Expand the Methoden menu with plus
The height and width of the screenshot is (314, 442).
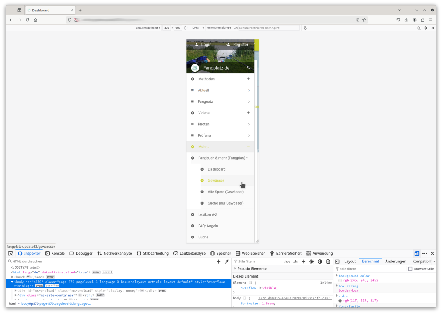(248, 79)
